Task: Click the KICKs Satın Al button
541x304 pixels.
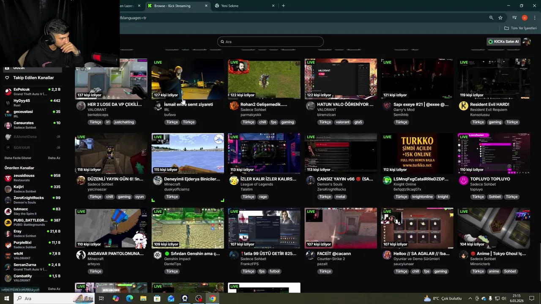Action: 503,41
